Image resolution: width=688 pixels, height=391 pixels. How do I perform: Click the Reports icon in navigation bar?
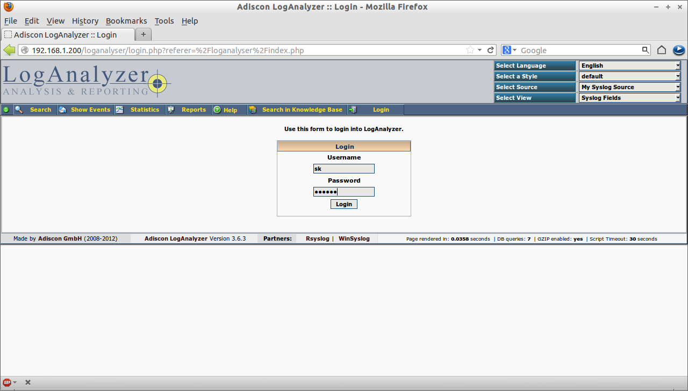[x=171, y=110]
